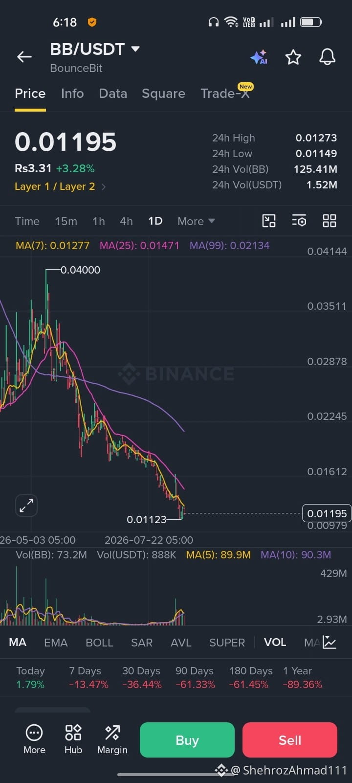Tap the 24h Low value 0.01149
This screenshot has width=352, height=783.
(x=316, y=154)
